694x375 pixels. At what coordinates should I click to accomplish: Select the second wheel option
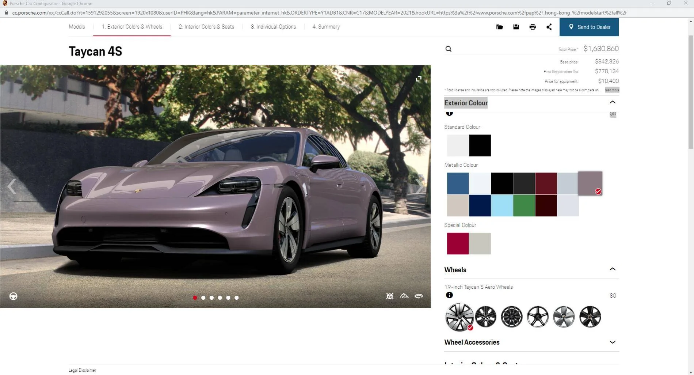pos(485,317)
